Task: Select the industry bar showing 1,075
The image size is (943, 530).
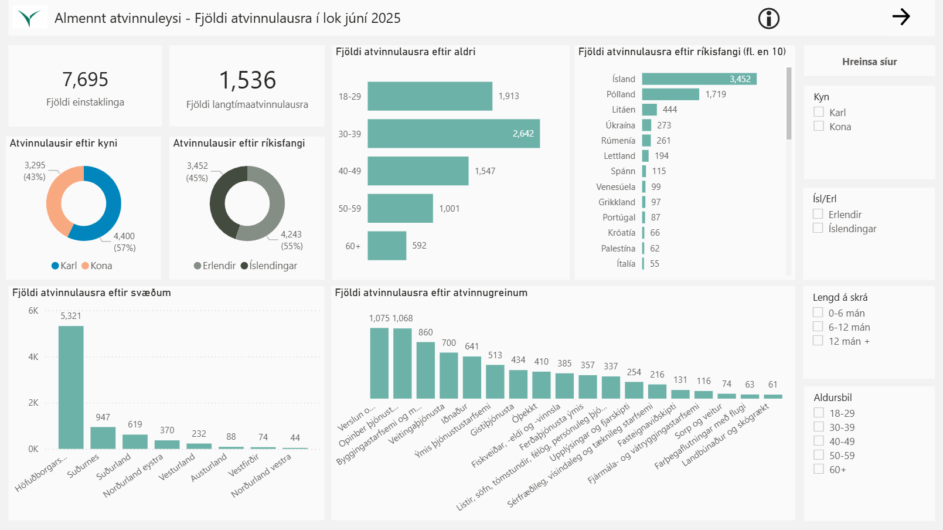Action: pyautogui.click(x=379, y=363)
